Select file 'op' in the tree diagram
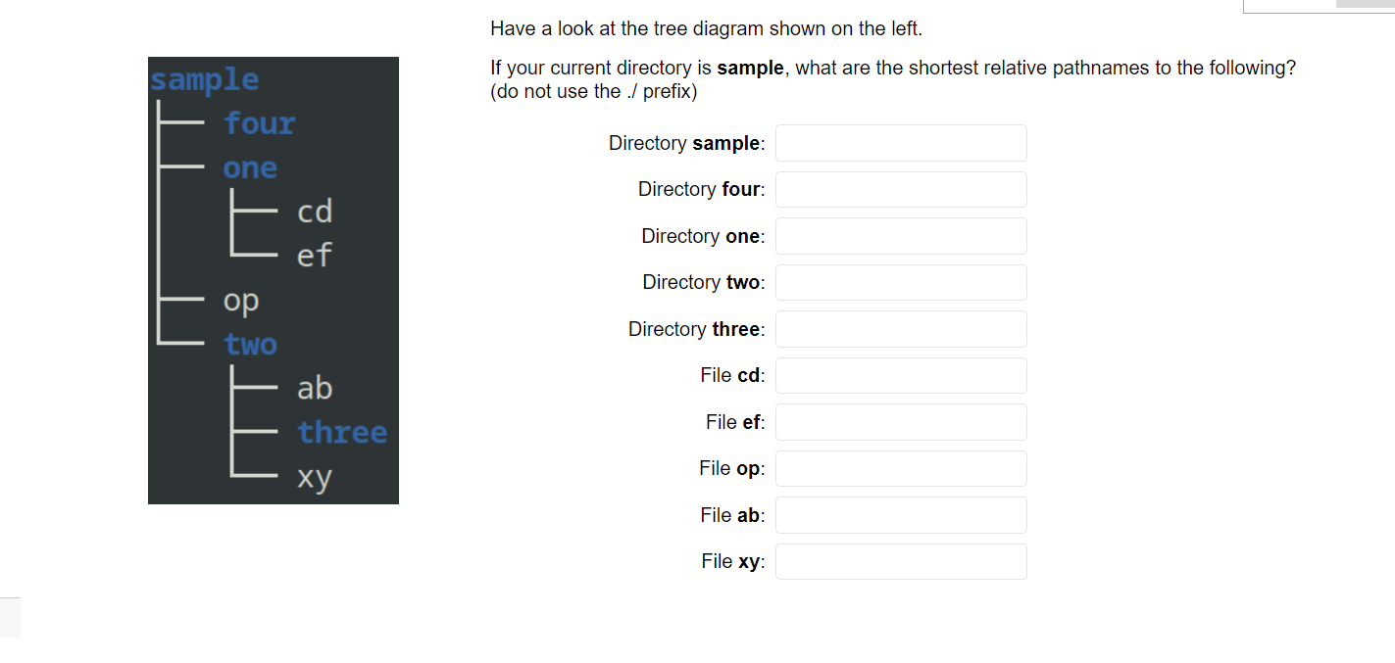This screenshot has height=663, width=1395. pyautogui.click(x=240, y=301)
